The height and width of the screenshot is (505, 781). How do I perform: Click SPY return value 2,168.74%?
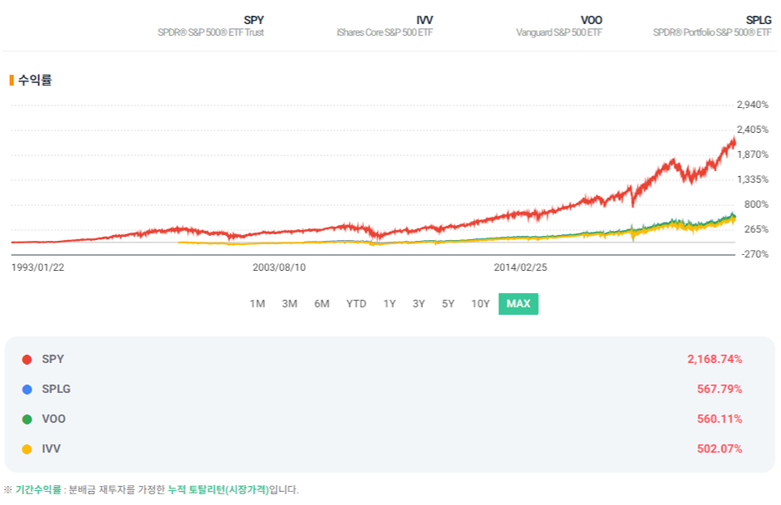[x=715, y=359]
